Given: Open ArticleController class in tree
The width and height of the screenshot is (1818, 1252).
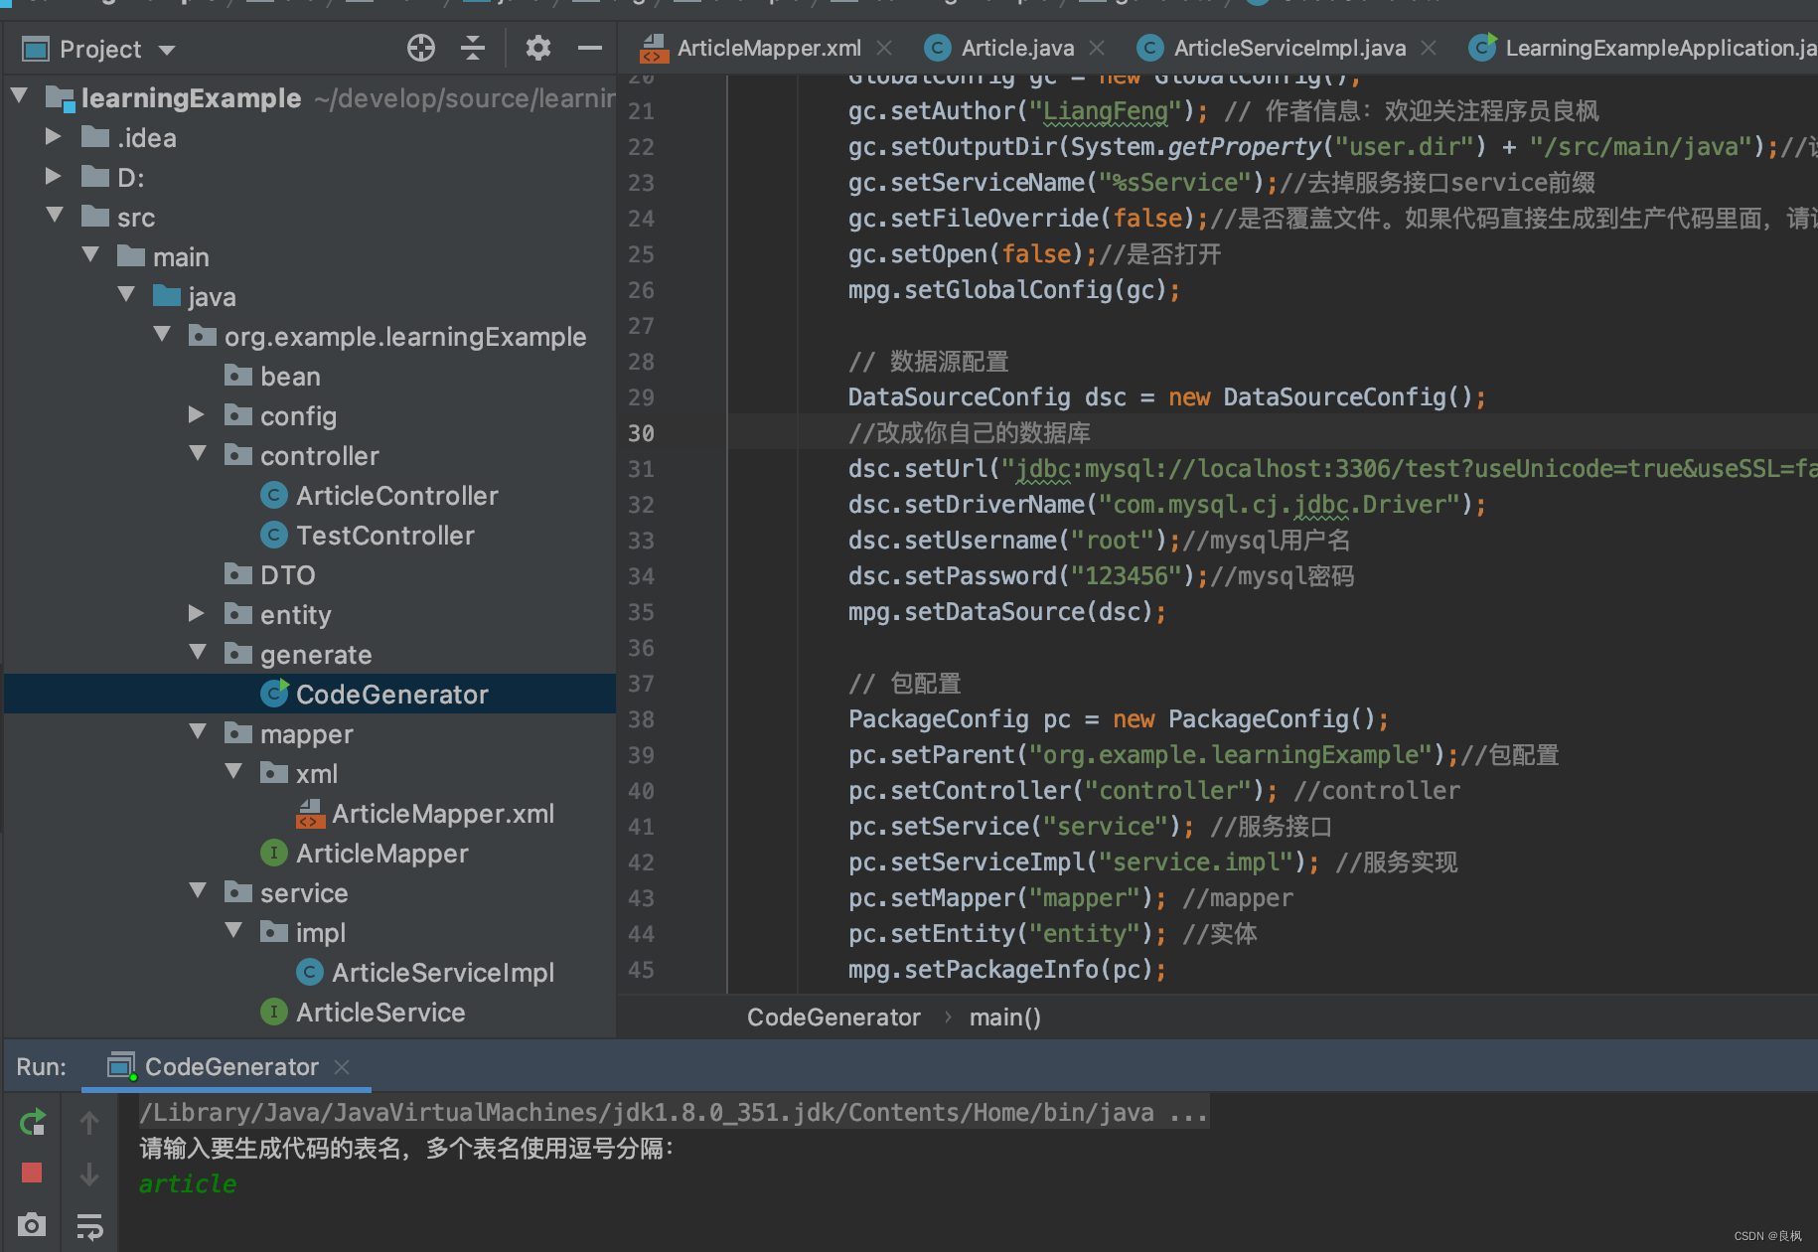Looking at the screenshot, I should pyautogui.click(x=396, y=496).
